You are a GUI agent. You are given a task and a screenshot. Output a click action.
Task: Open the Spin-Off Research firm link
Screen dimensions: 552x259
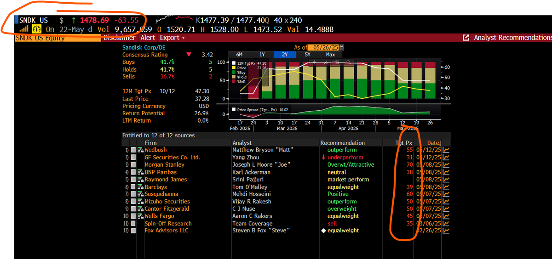[x=168, y=223]
